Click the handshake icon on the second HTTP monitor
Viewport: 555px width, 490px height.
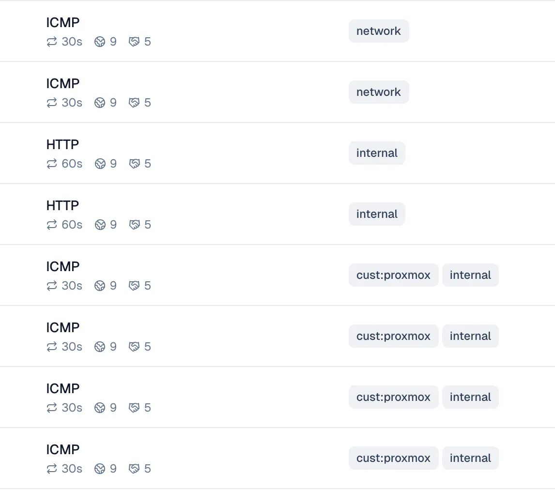tap(134, 225)
